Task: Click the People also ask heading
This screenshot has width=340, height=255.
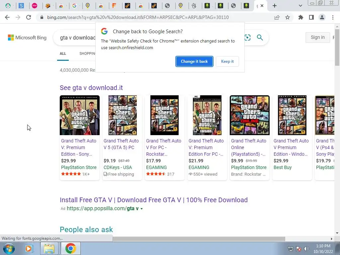Action: 86,229
